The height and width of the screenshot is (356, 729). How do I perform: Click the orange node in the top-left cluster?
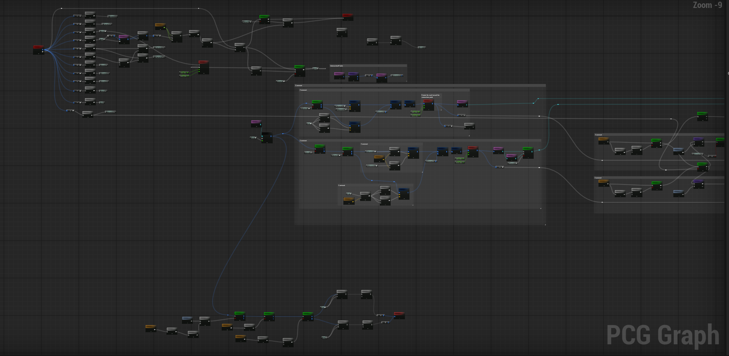pos(160,26)
